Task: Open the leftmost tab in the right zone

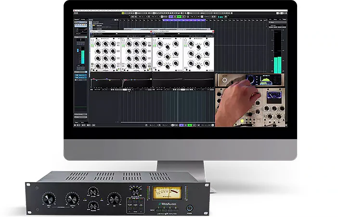Action: (x=271, y=20)
